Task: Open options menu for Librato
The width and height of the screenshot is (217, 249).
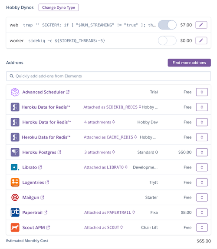Action: click(x=202, y=167)
